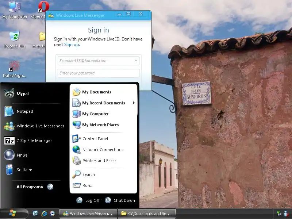Viewport: 292px width, 219px height.
Task: Open Windows Live Messenger in Start menu list
Action: tap(35, 126)
